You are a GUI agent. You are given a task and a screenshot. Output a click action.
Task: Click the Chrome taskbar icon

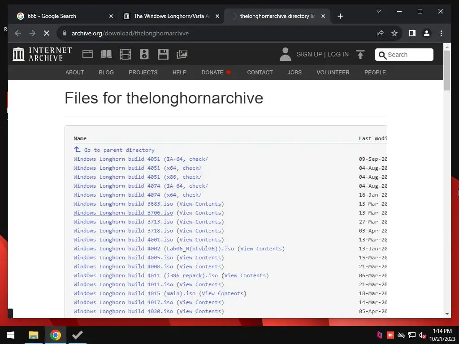pyautogui.click(x=55, y=335)
